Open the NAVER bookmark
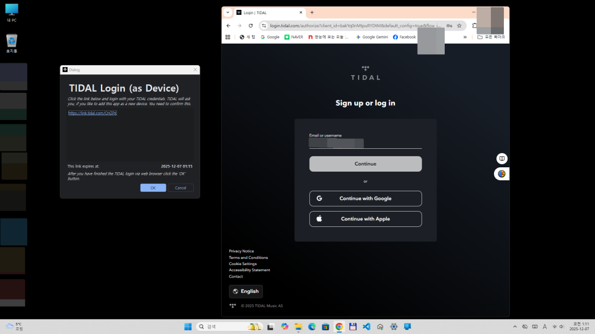 pyautogui.click(x=294, y=37)
